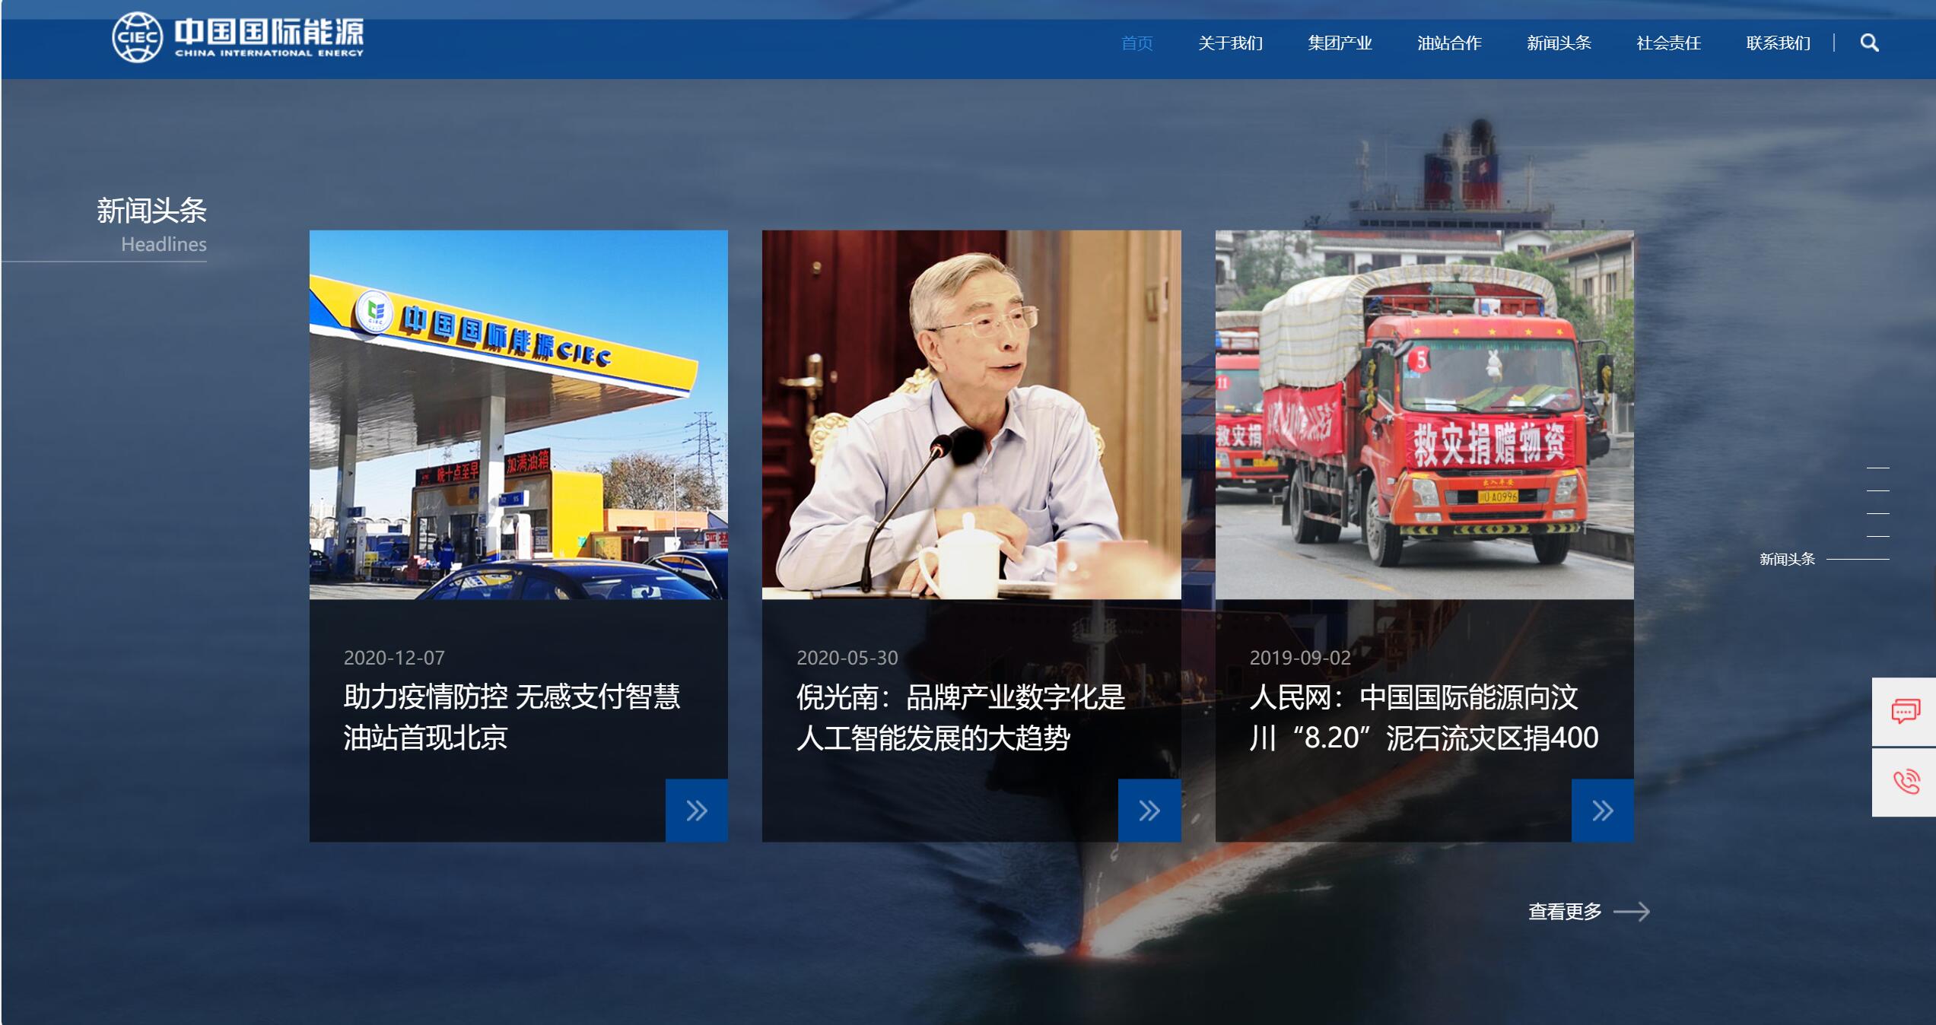Click the large 新闻头条 section heading

pos(151,211)
